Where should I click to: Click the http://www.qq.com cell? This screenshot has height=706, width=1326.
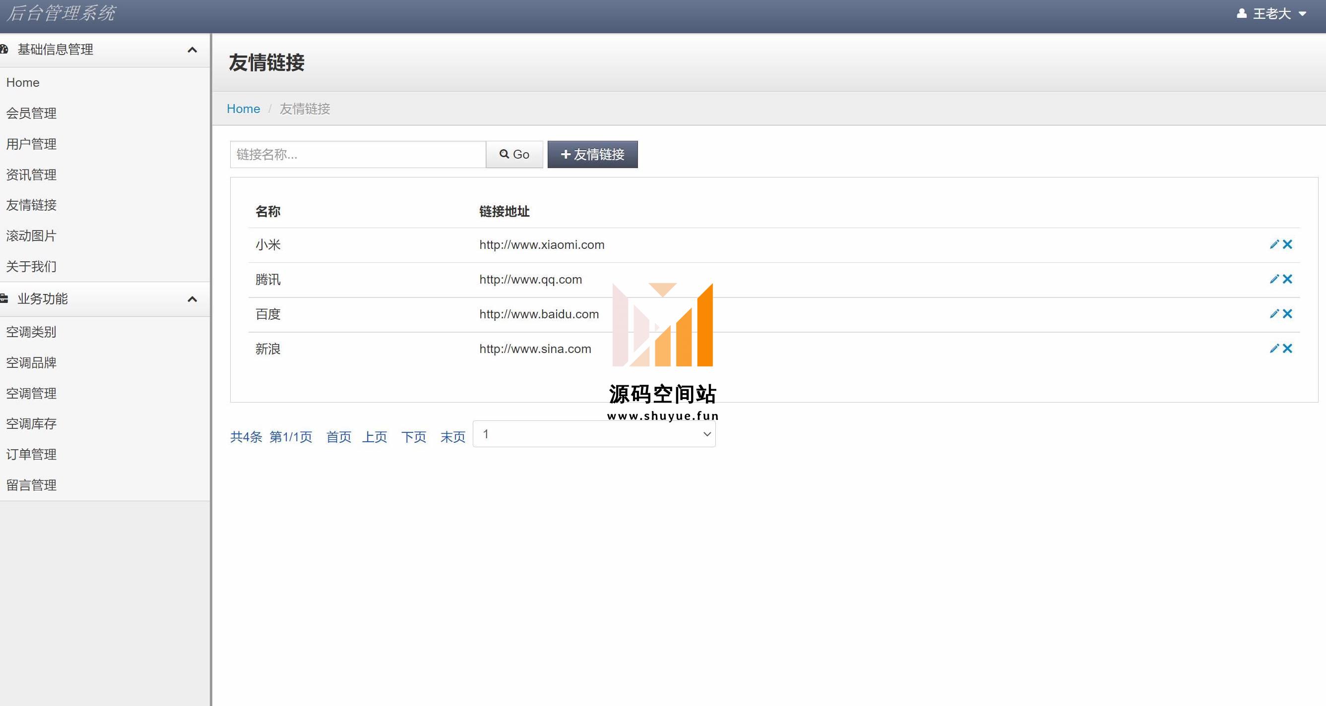[531, 280]
